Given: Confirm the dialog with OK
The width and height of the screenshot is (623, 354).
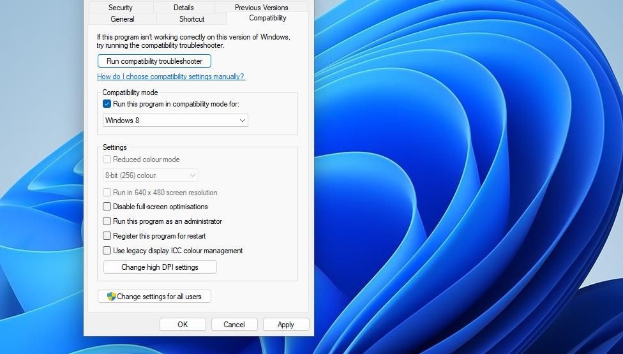Looking at the screenshot, I should (183, 325).
